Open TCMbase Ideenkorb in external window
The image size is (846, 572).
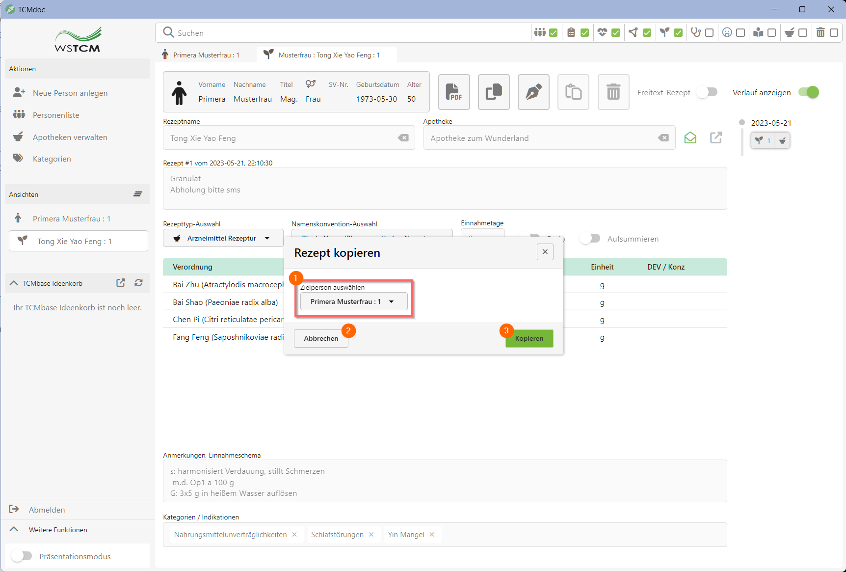[121, 283]
